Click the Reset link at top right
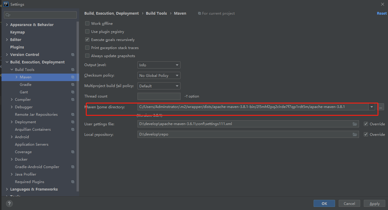The height and width of the screenshot is (210, 388). click(381, 13)
